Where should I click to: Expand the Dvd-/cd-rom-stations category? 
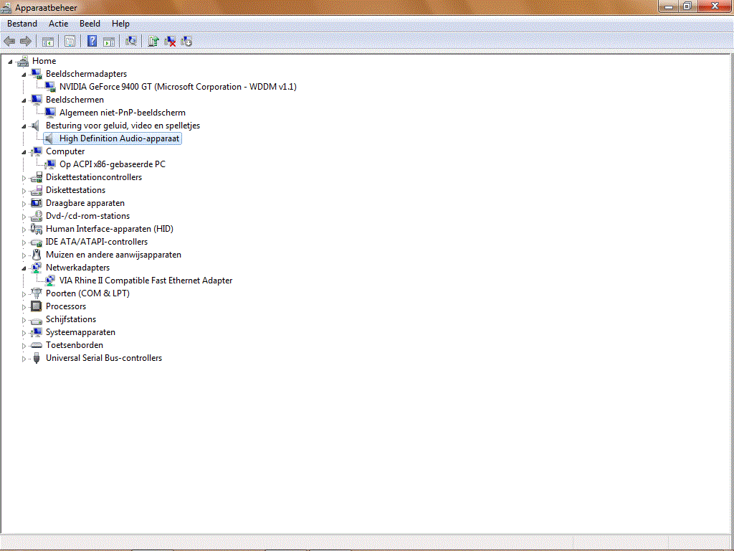(24, 217)
